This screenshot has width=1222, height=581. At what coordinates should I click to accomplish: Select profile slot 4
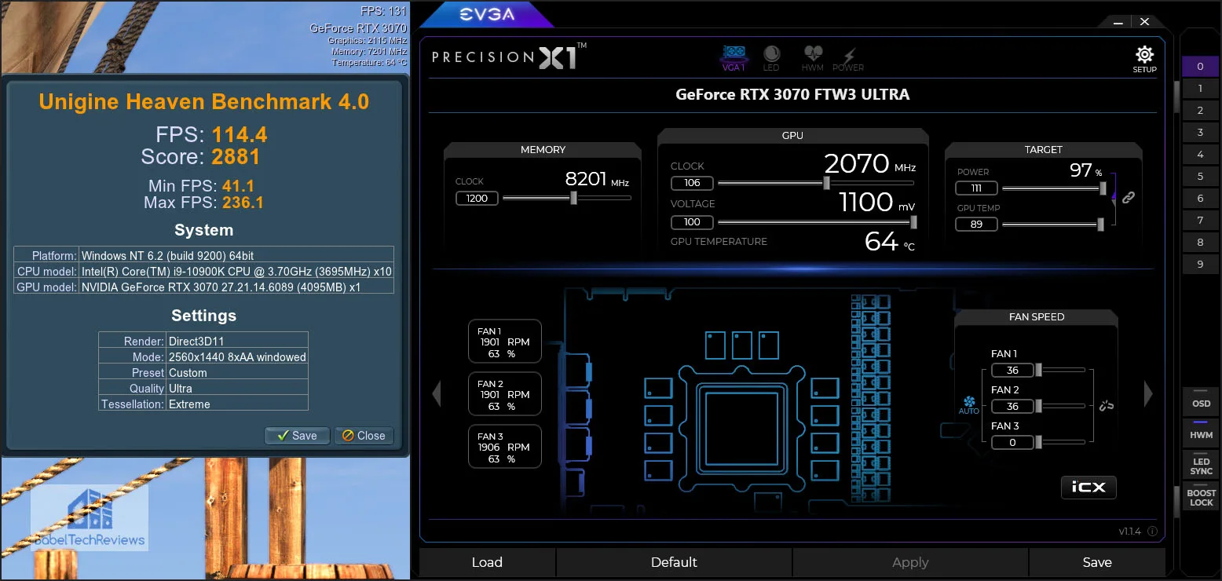point(1200,155)
